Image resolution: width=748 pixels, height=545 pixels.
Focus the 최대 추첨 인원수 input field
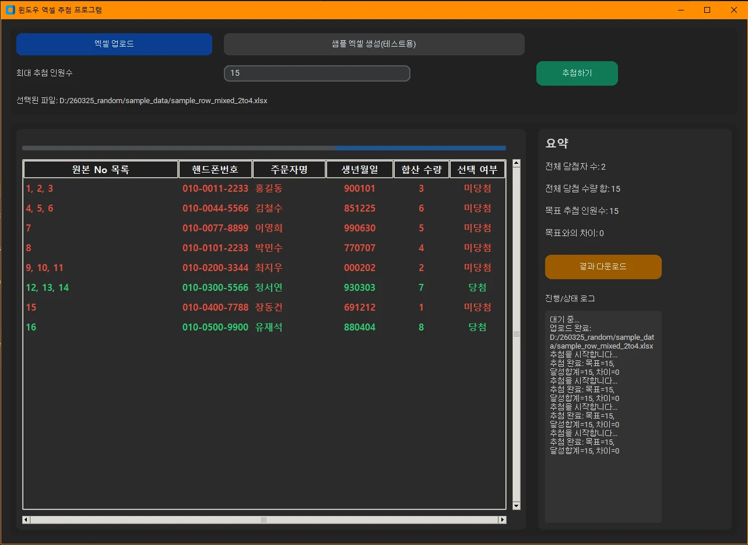(x=317, y=73)
